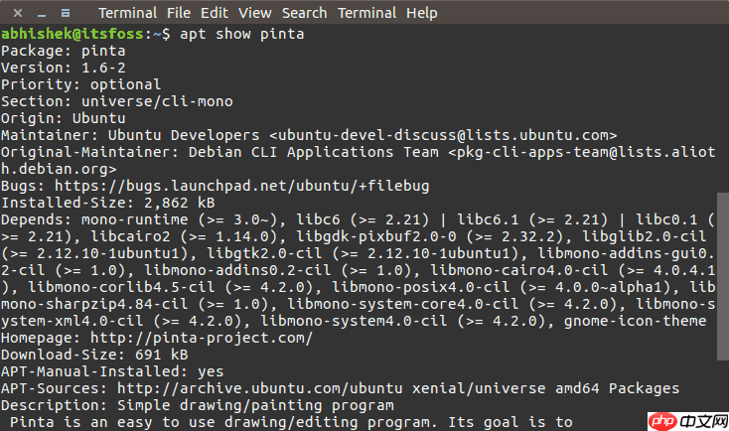Click 'xenial/universe amd64 Packages' text
The image size is (729, 431).
[x=546, y=388]
